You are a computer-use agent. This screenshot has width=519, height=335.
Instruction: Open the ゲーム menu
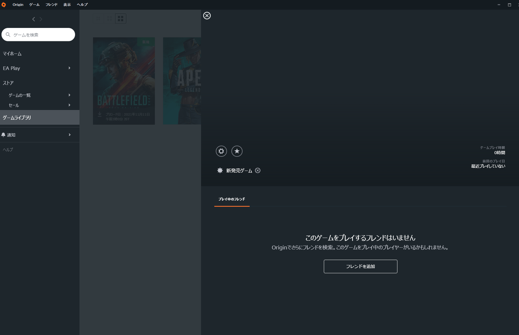(34, 4)
